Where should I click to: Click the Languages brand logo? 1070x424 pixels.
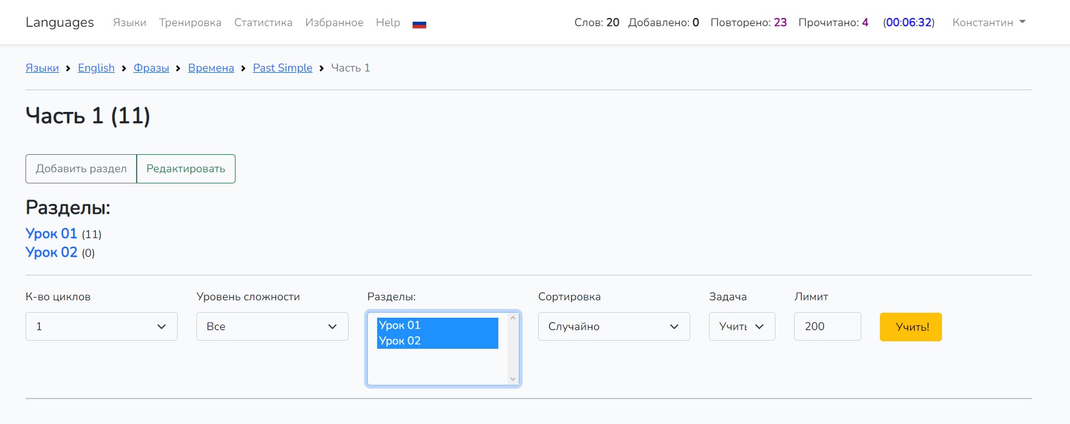pyautogui.click(x=60, y=22)
